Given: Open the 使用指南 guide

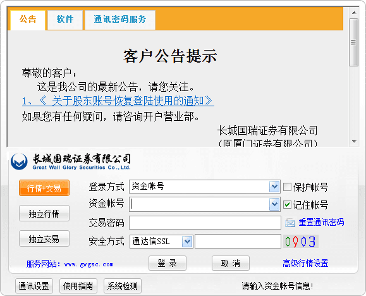Looking at the screenshot, I should tap(78, 286).
